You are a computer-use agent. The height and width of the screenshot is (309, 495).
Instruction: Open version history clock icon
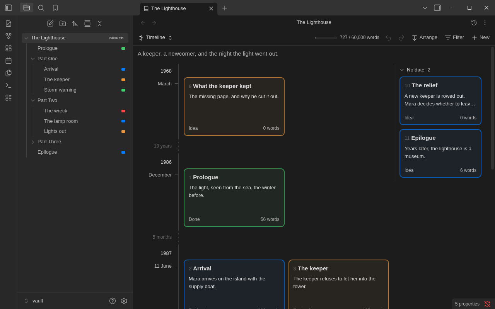click(474, 23)
